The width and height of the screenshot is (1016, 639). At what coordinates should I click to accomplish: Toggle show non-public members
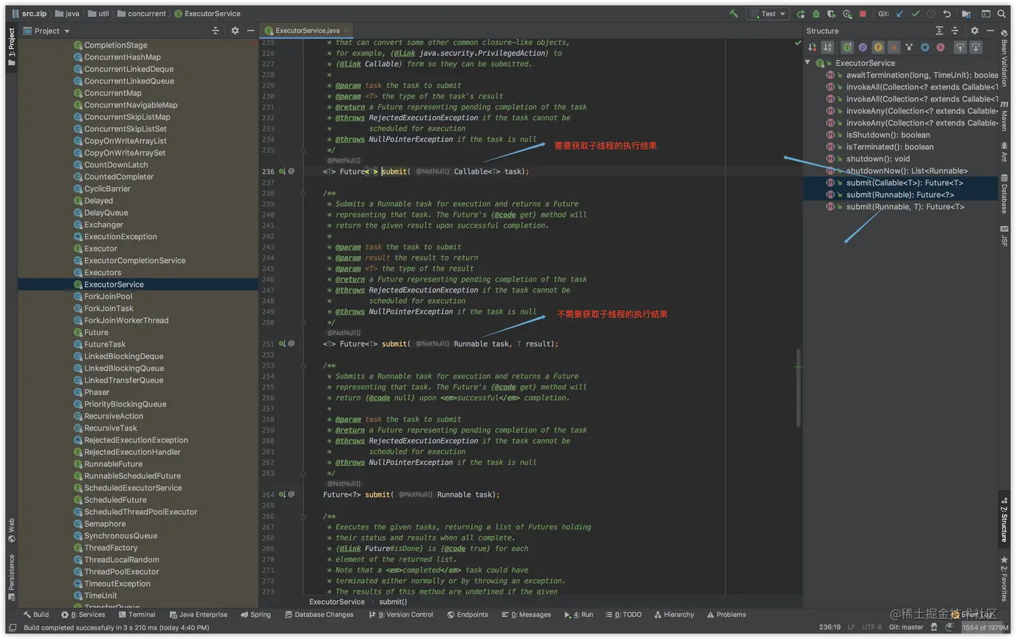tap(894, 47)
